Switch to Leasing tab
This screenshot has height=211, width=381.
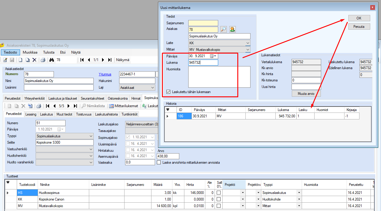pyautogui.click(x=31, y=114)
